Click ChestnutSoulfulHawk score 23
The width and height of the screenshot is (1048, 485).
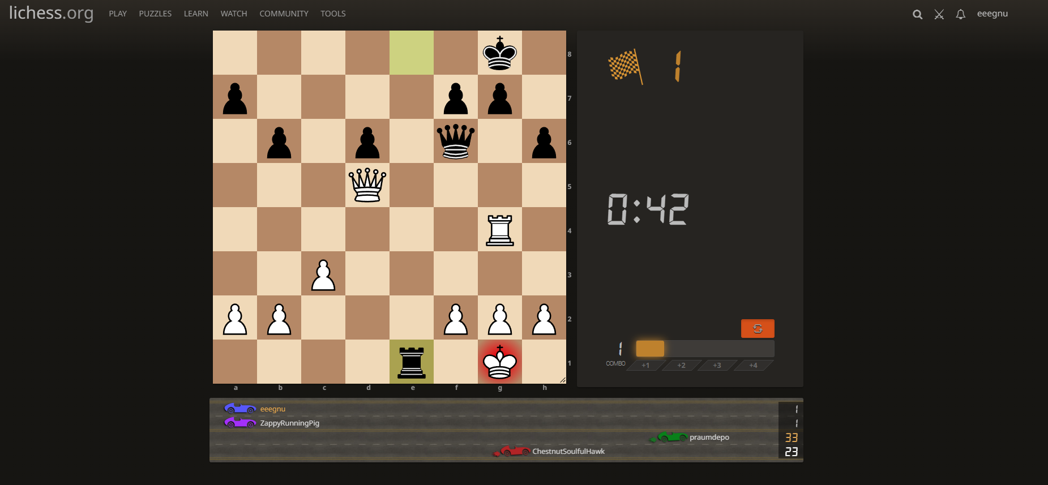[791, 452]
